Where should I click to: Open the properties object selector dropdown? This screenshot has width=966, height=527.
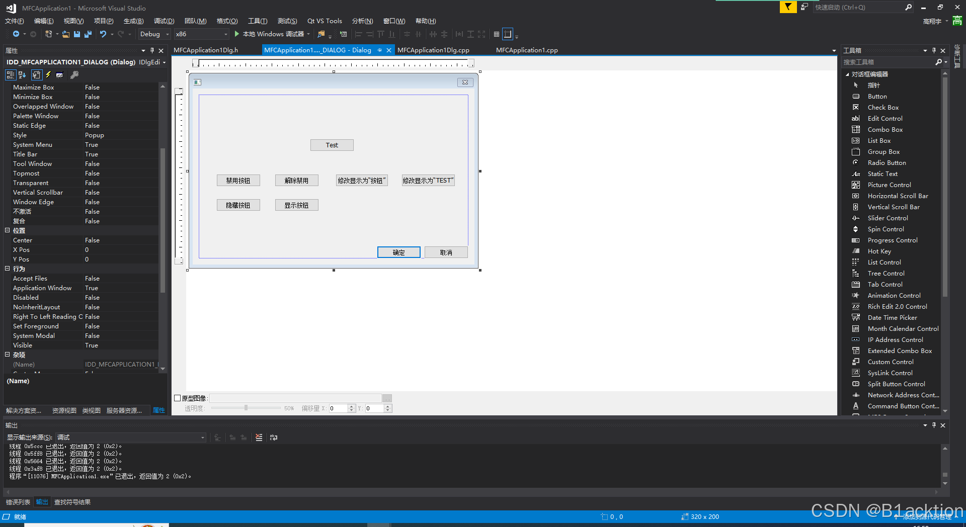[164, 62]
